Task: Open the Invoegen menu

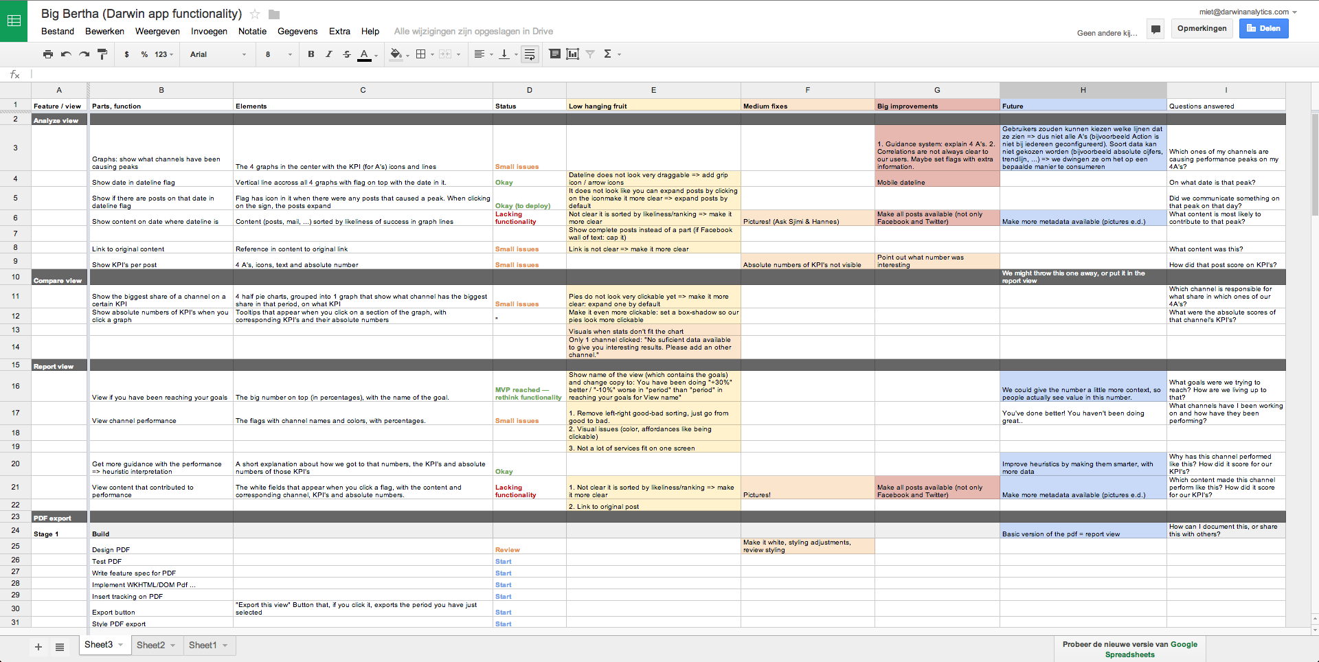Action: (209, 31)
